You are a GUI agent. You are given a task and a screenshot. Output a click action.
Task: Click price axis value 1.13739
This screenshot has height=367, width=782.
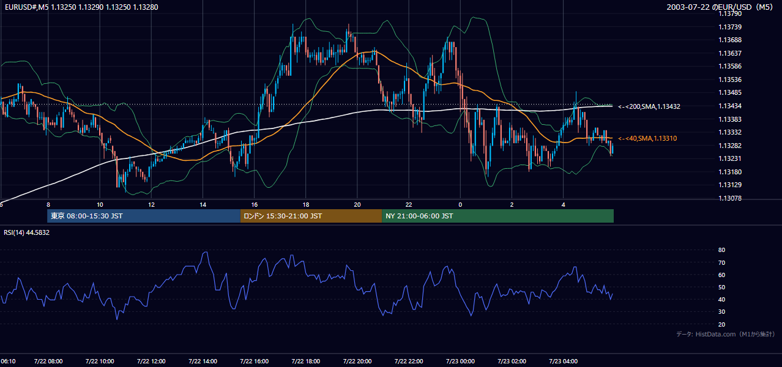731,27
